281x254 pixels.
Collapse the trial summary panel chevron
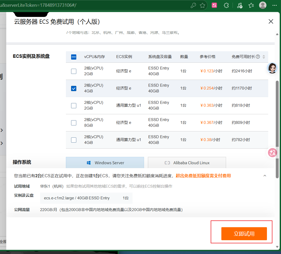(265, 176)
